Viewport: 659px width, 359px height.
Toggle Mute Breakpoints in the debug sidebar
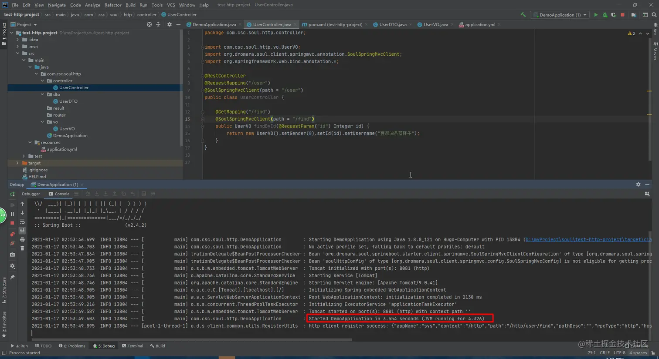pyautogui.click(x=12, y=244)
